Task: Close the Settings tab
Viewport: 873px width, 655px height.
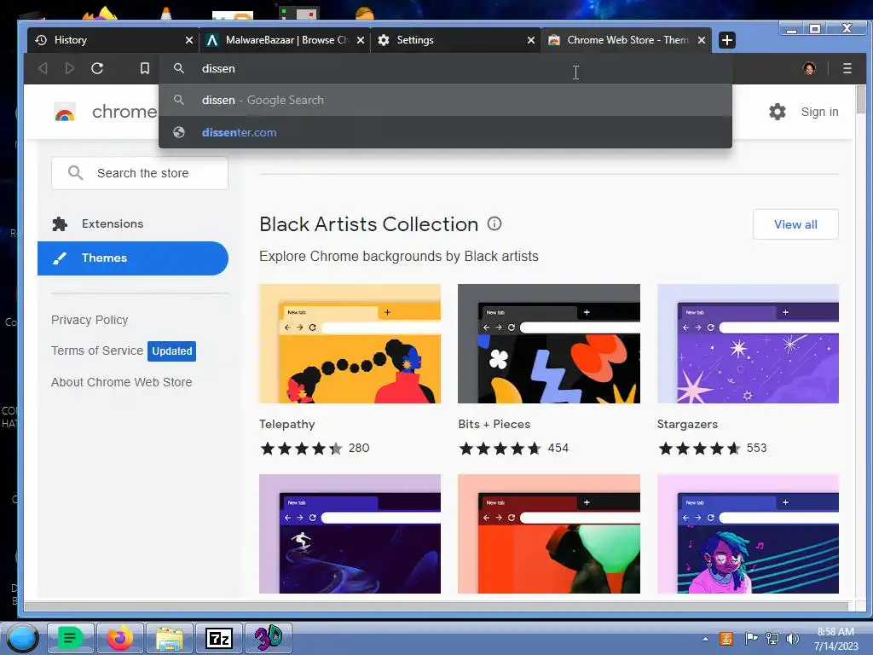Action: pyautogui.click(x=530, y=40)
